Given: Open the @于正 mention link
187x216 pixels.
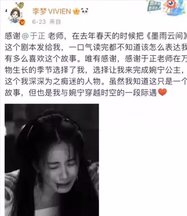Looking at the screenshot, I should point(33,36).
